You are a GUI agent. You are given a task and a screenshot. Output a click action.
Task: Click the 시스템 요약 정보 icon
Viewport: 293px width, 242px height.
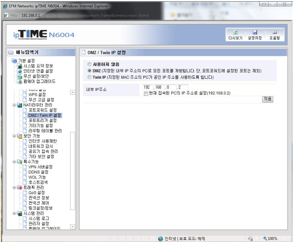(19, 66)
